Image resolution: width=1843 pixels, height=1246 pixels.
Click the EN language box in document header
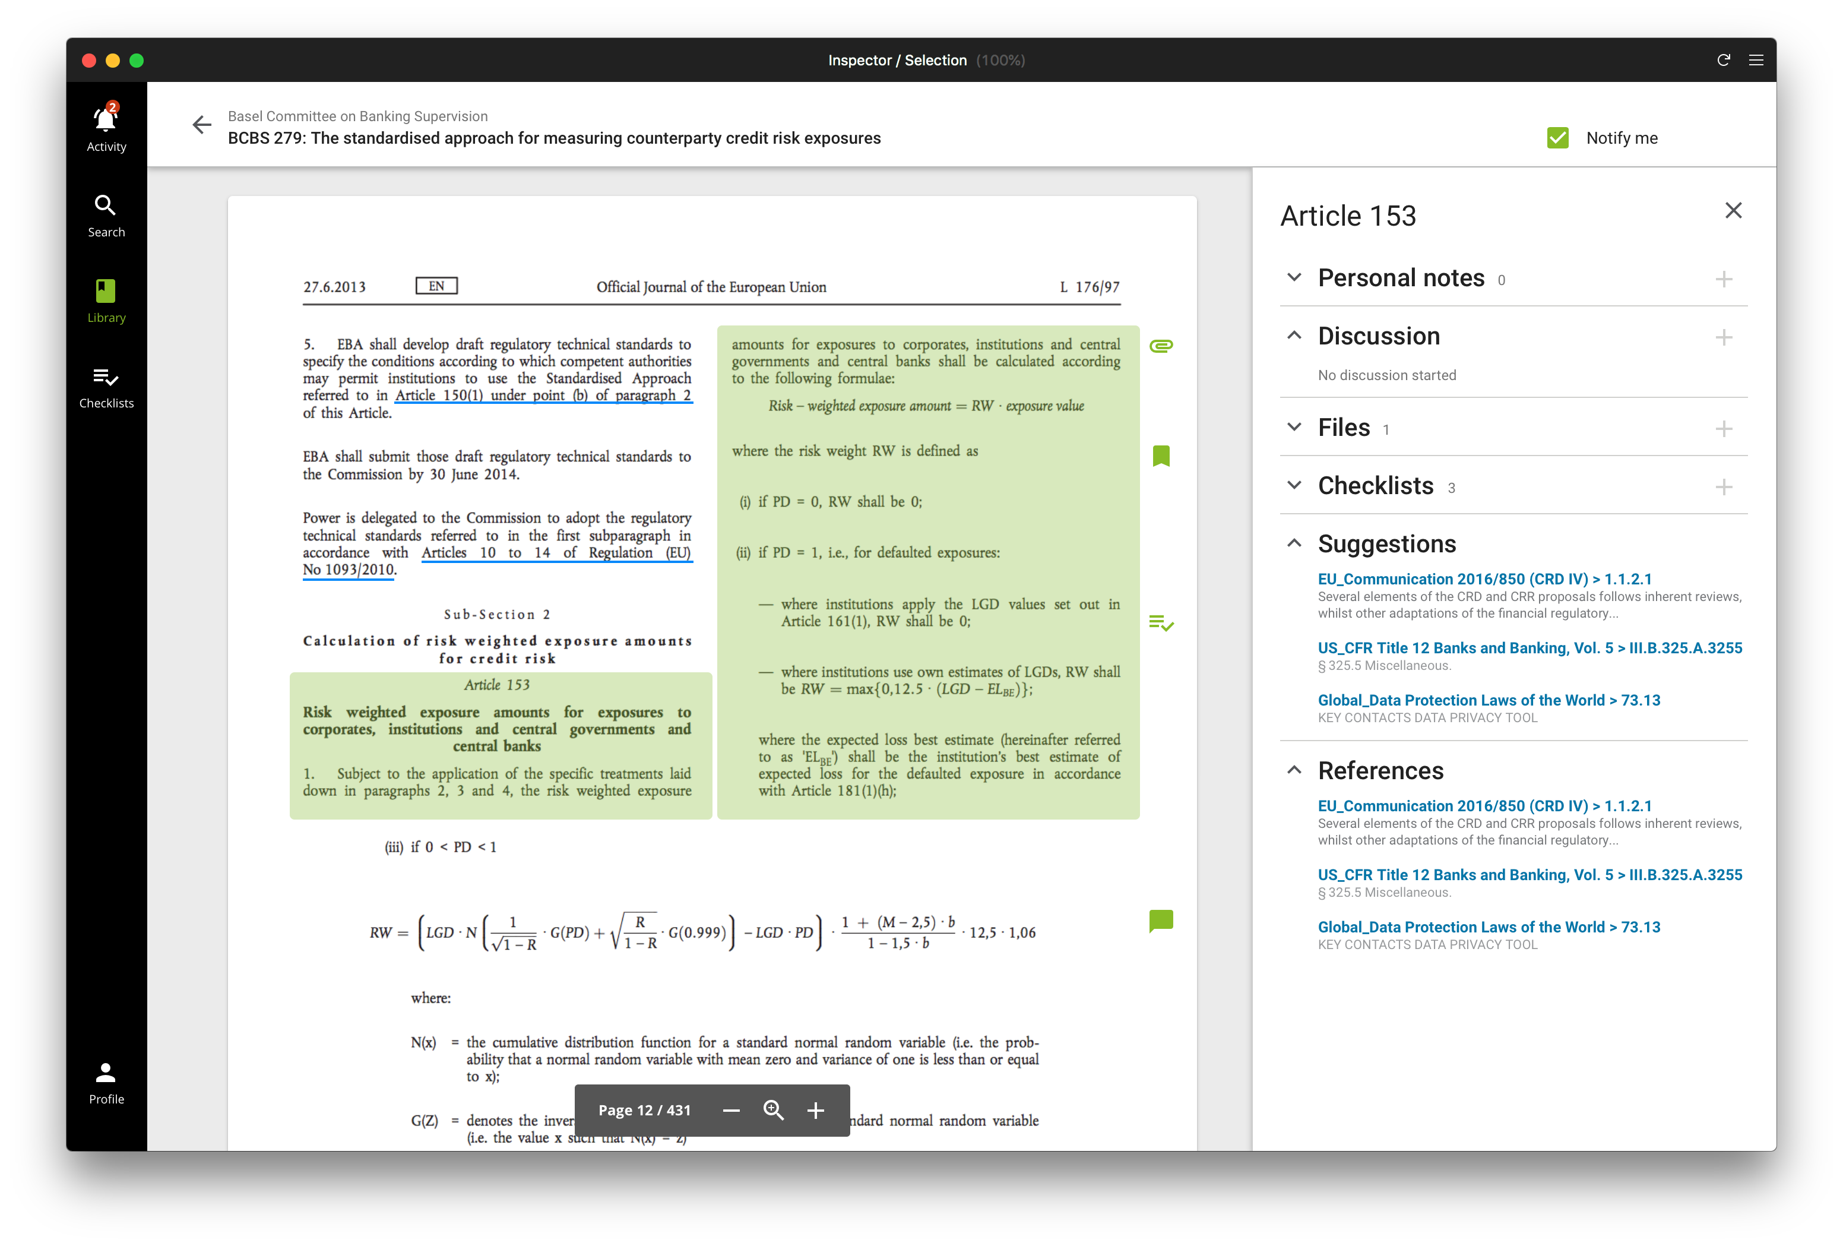[x=436, y=286]
